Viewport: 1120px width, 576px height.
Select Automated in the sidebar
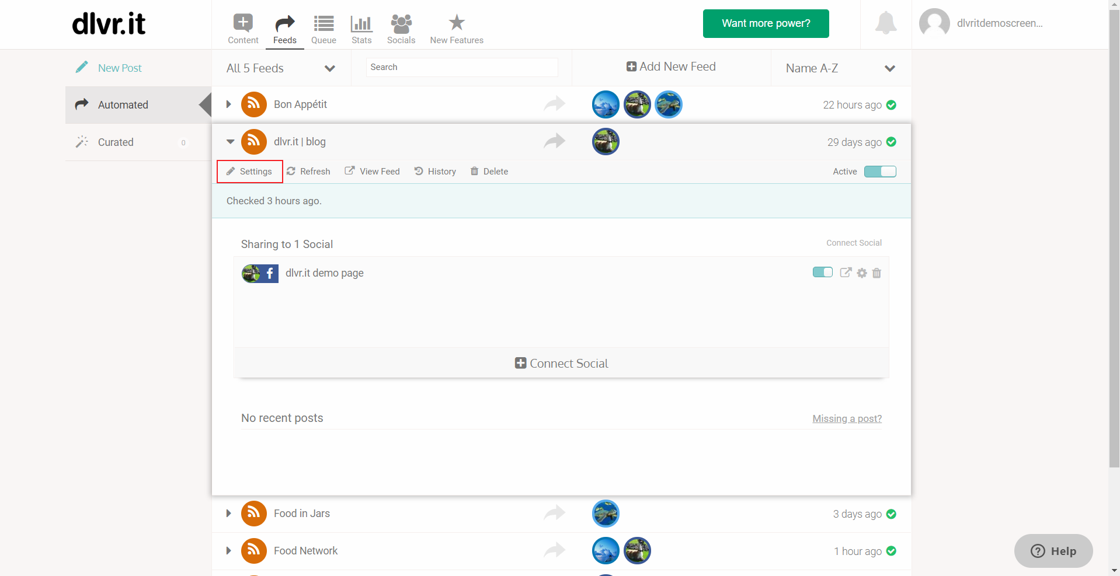(x=138, y=105)
